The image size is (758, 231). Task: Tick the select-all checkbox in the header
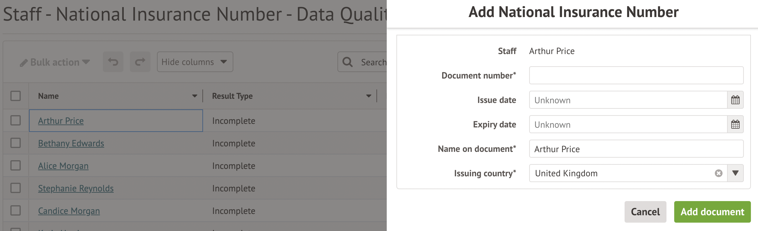[x=15, y=96]
